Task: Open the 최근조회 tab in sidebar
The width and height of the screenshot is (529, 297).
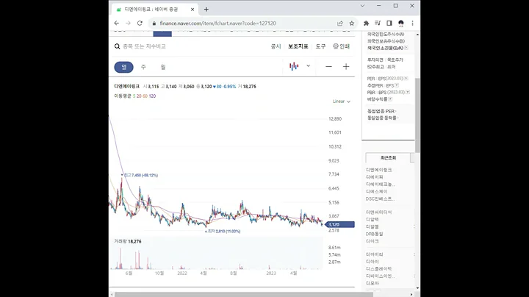Action: coord(388,157)
